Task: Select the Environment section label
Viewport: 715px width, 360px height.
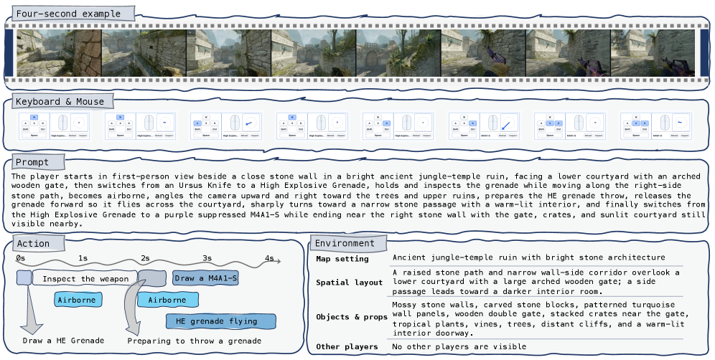Action: tap(348, 243)
